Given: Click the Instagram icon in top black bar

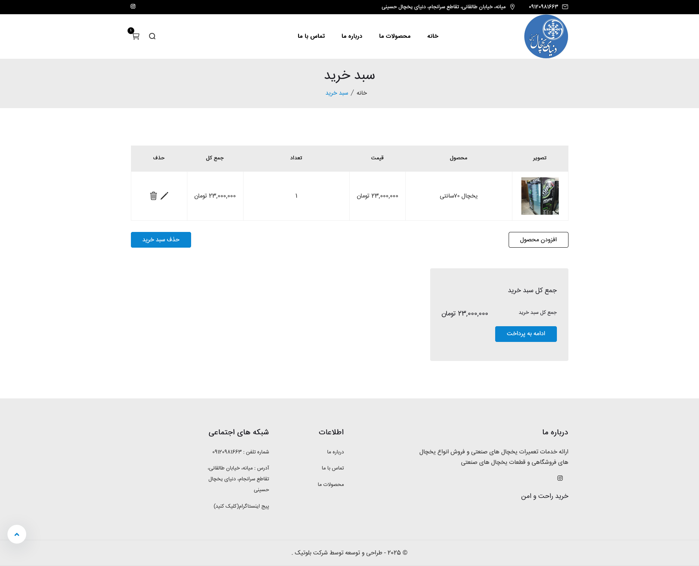Looking at the screenshot, I should pyautogui.click(x=133, y=6).
